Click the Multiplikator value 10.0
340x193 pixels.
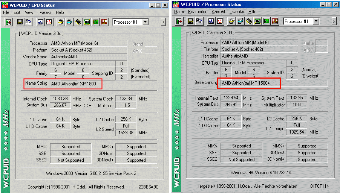click(296, 105)
